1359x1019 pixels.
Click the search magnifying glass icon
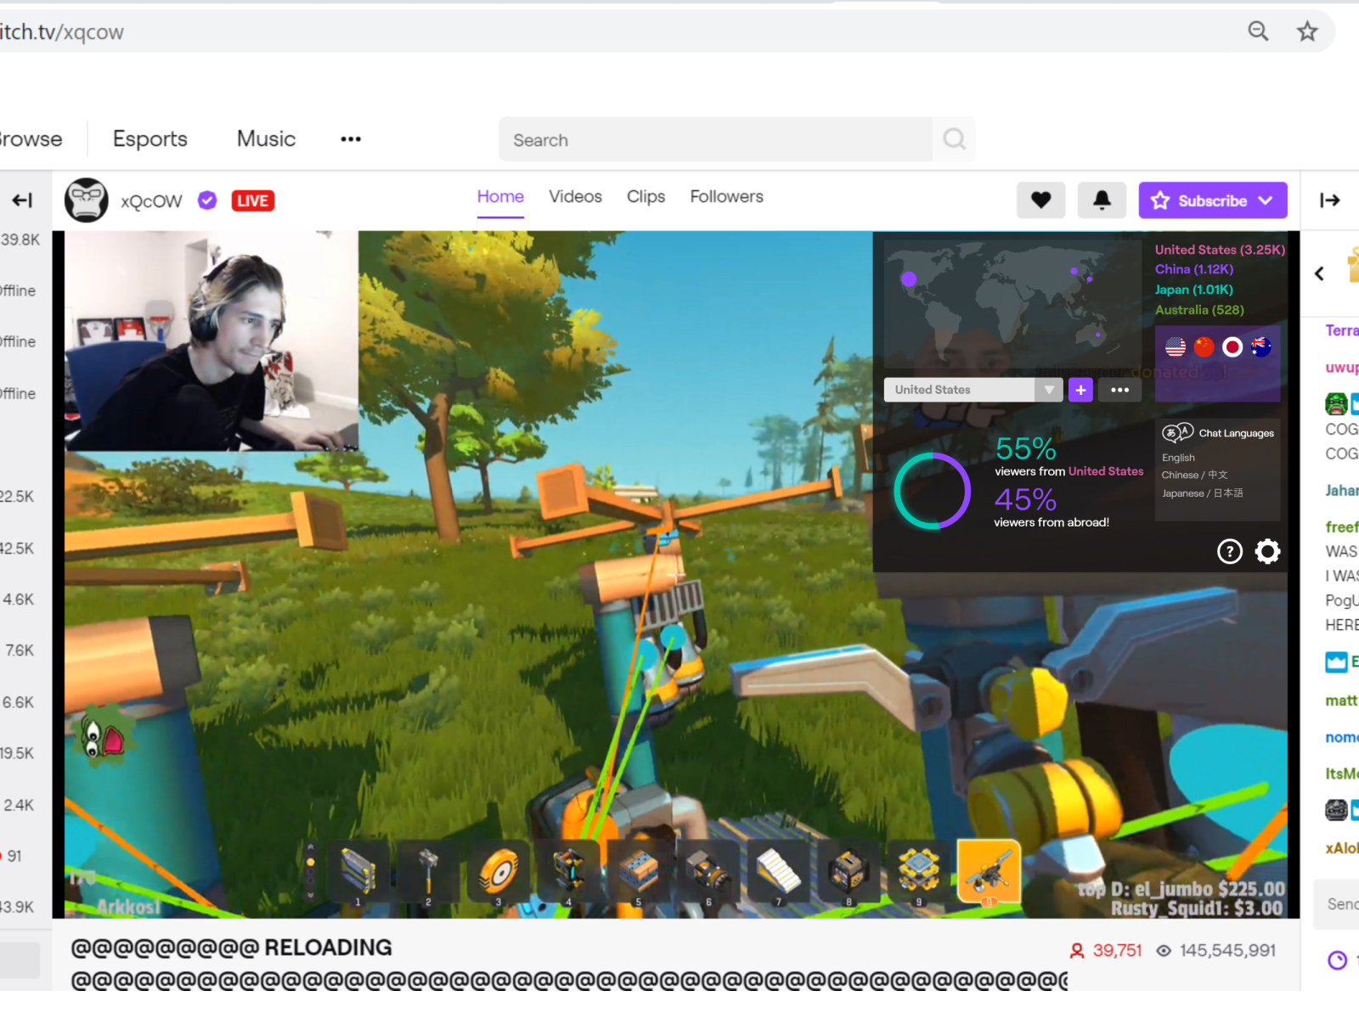click(954, 139)
